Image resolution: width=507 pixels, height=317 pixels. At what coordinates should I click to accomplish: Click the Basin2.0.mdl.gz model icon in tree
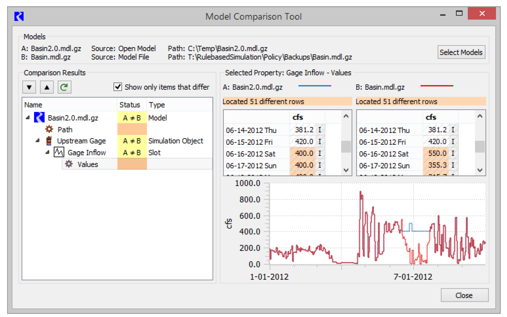click(x=39, y=117)
